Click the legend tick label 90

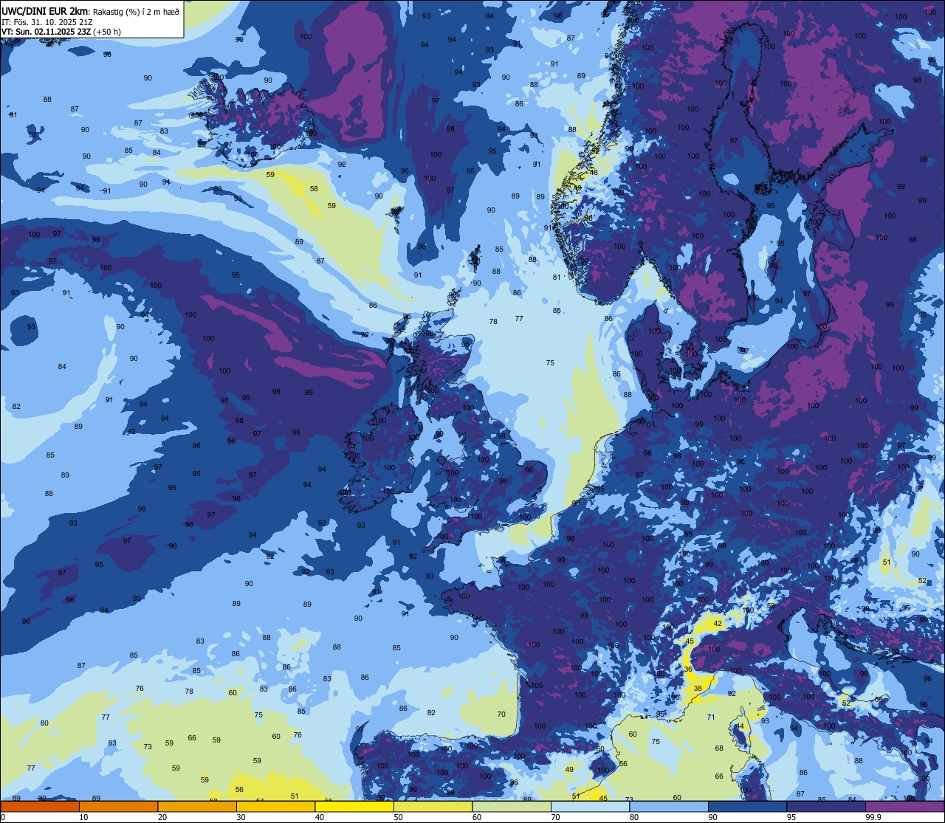pyautogui.click(x=712, y=816)
